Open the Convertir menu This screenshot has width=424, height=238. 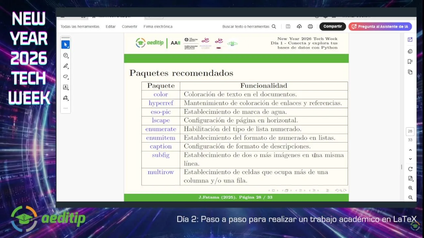pyautogui.click(x=130, y=26)
